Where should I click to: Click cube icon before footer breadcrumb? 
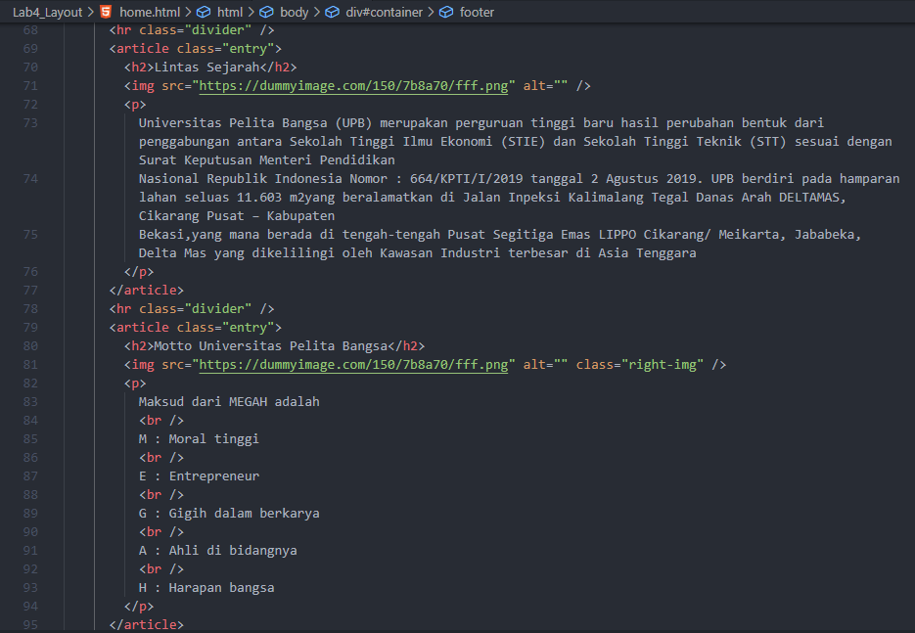[446, 12]
